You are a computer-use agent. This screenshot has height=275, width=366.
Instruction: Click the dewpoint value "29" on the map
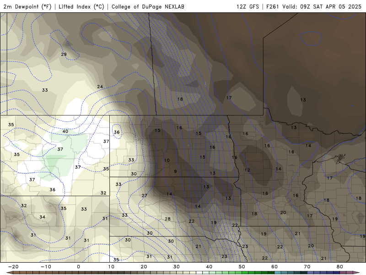64,54
